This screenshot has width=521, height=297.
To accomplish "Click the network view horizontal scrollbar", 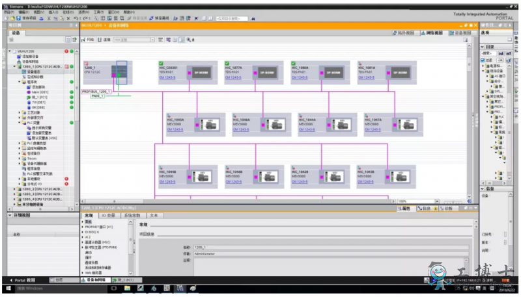I will 238,201.
